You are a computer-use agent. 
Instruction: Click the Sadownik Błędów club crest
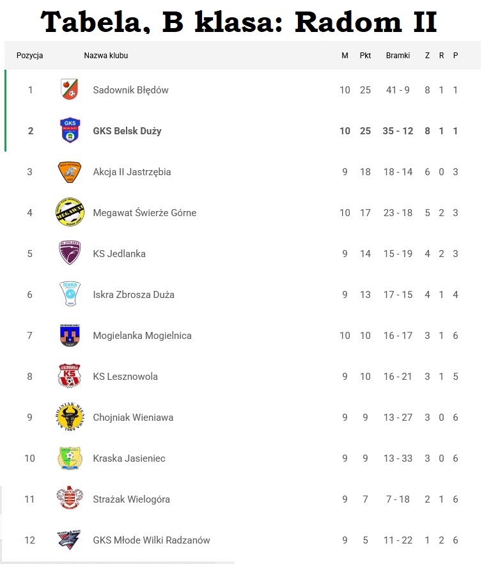tap(70, 90)
